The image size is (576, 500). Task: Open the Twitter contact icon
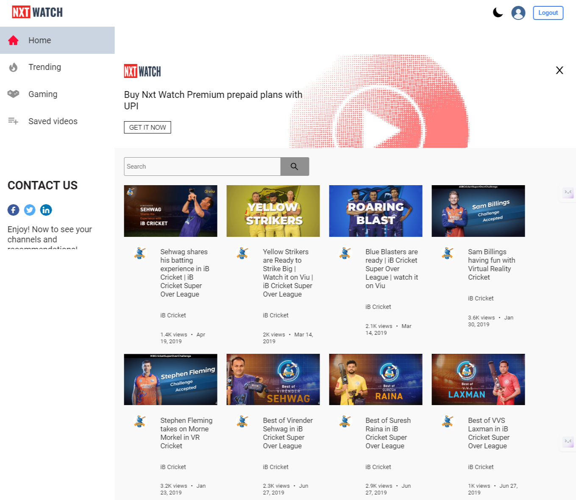(x=30, y=210)
